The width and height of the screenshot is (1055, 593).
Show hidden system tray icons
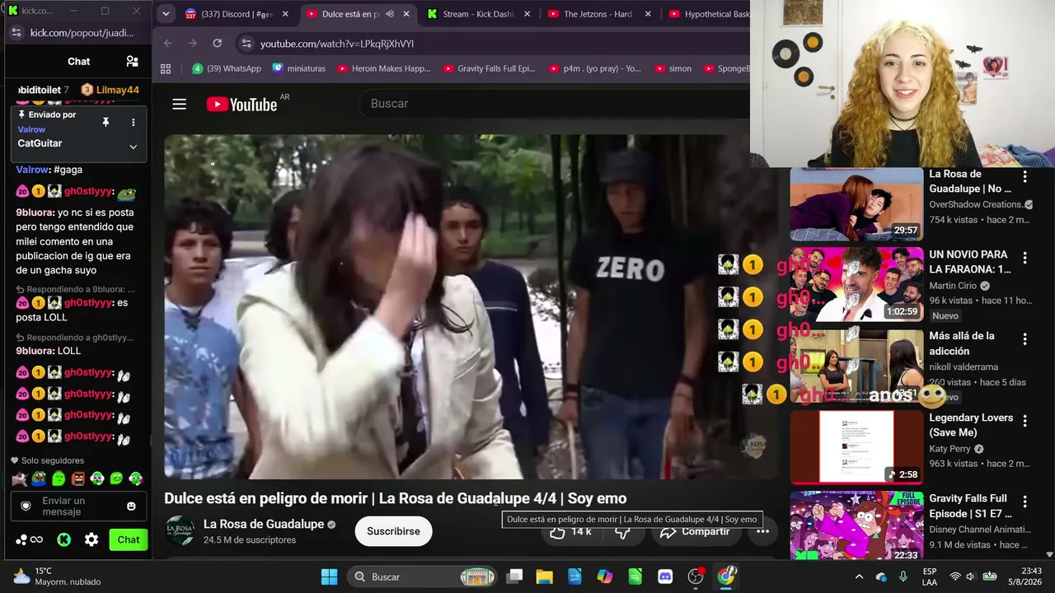(x=859, y=577)
